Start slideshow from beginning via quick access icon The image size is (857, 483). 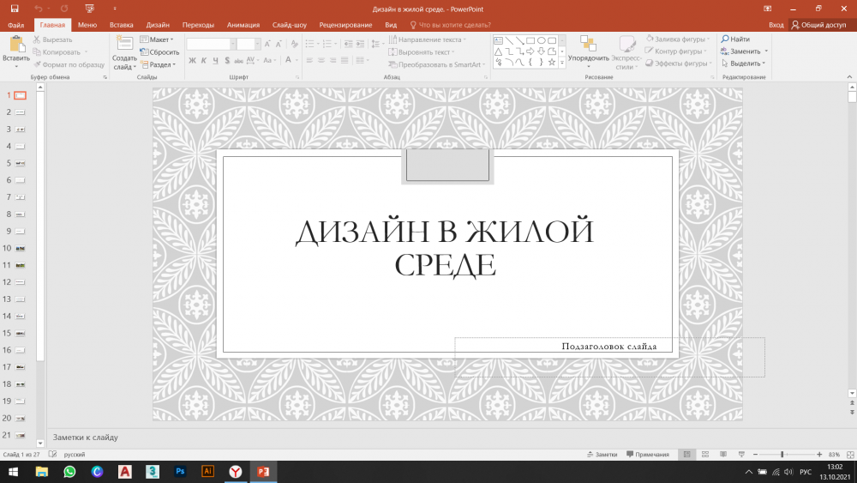(x=90, y=8)
